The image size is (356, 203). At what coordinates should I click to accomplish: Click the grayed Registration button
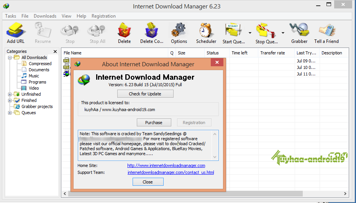(x=194, y=123)
